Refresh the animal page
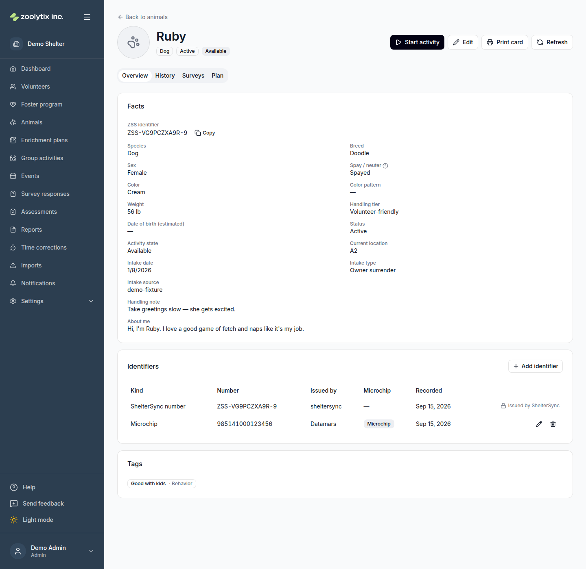586x569 pixels. pyautogui.click(x=552, y=42)
